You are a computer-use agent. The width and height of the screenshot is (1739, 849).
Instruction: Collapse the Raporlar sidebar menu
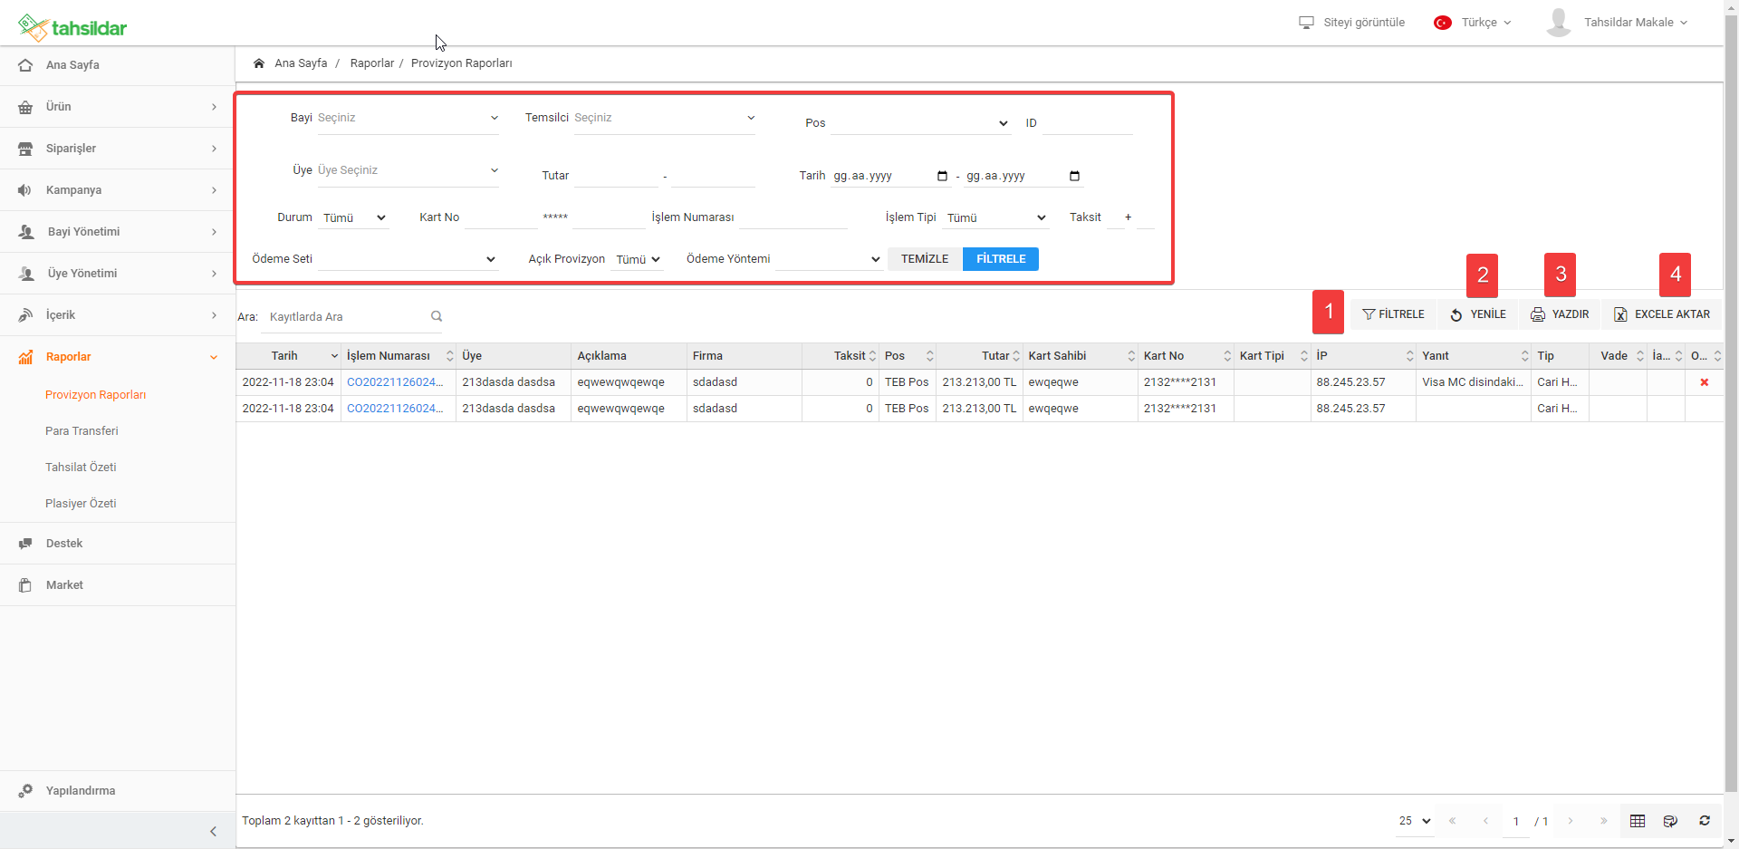click(118, 357)
